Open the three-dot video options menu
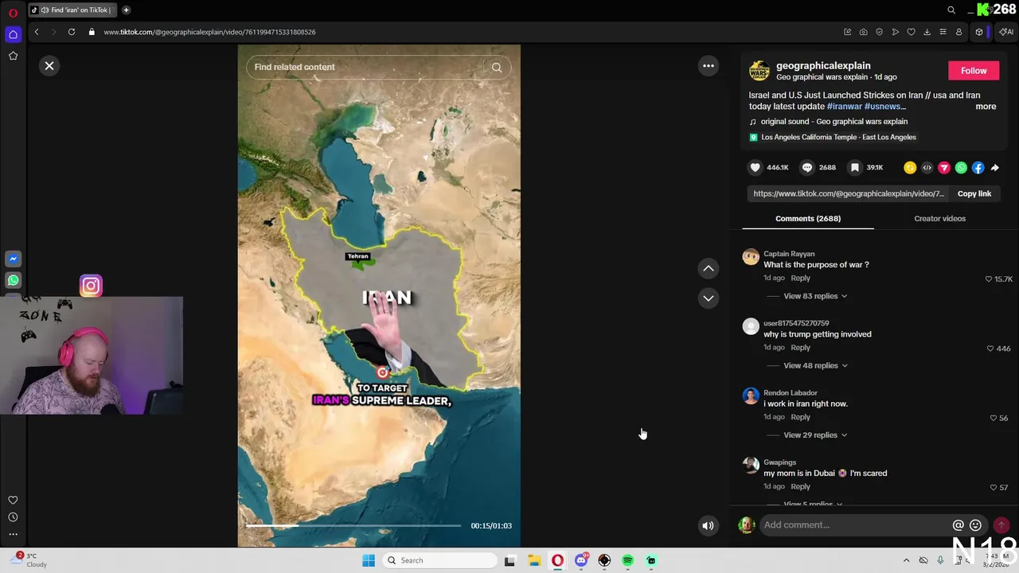 tap(709, 66)
